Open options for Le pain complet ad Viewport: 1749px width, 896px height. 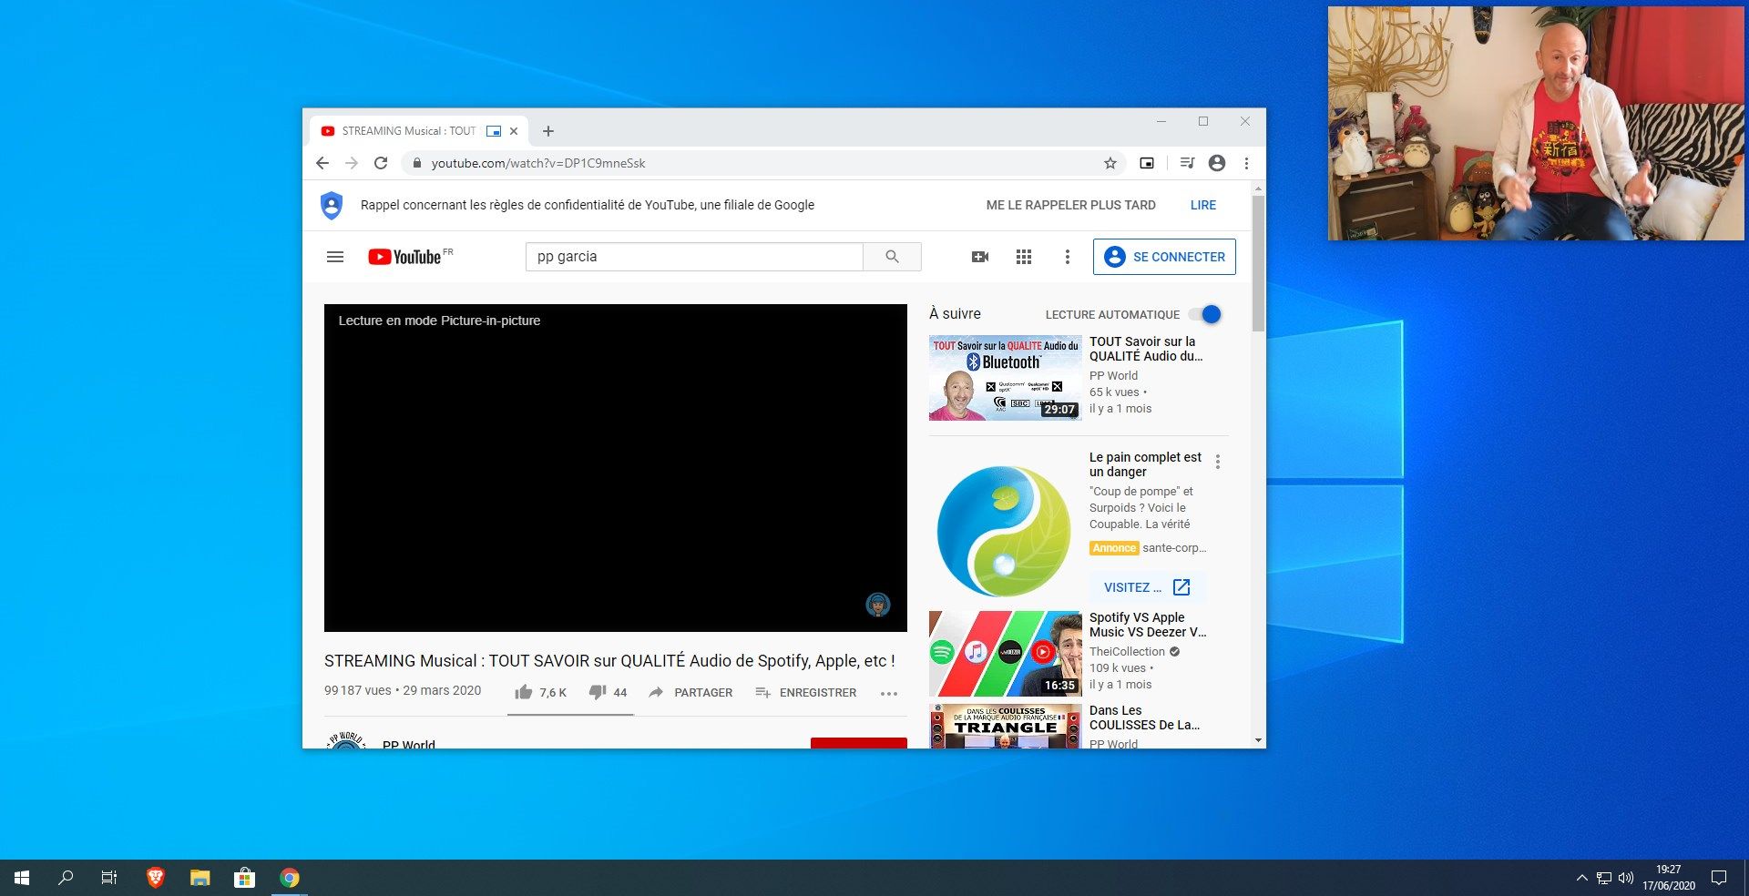pyautogui.click(x=1218, y=462)
